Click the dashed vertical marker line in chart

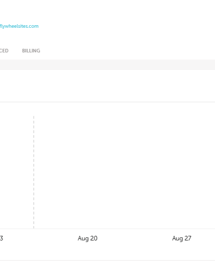click(x=34, y=172)
